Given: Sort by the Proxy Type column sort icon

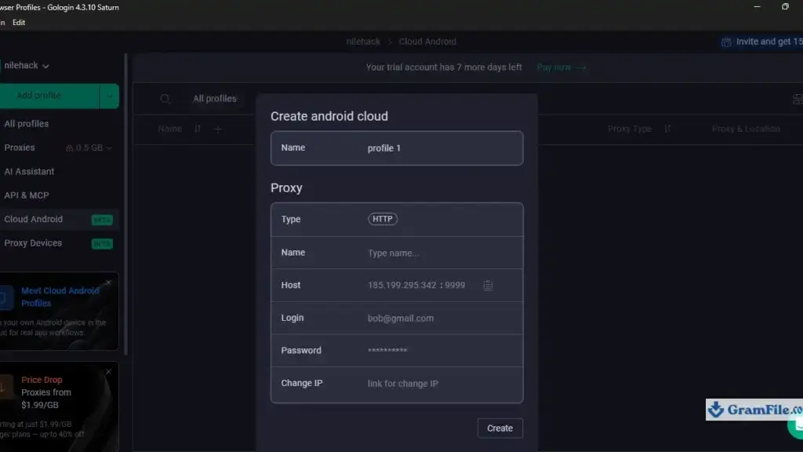Looking at the screenshot, I should point(667,129).
